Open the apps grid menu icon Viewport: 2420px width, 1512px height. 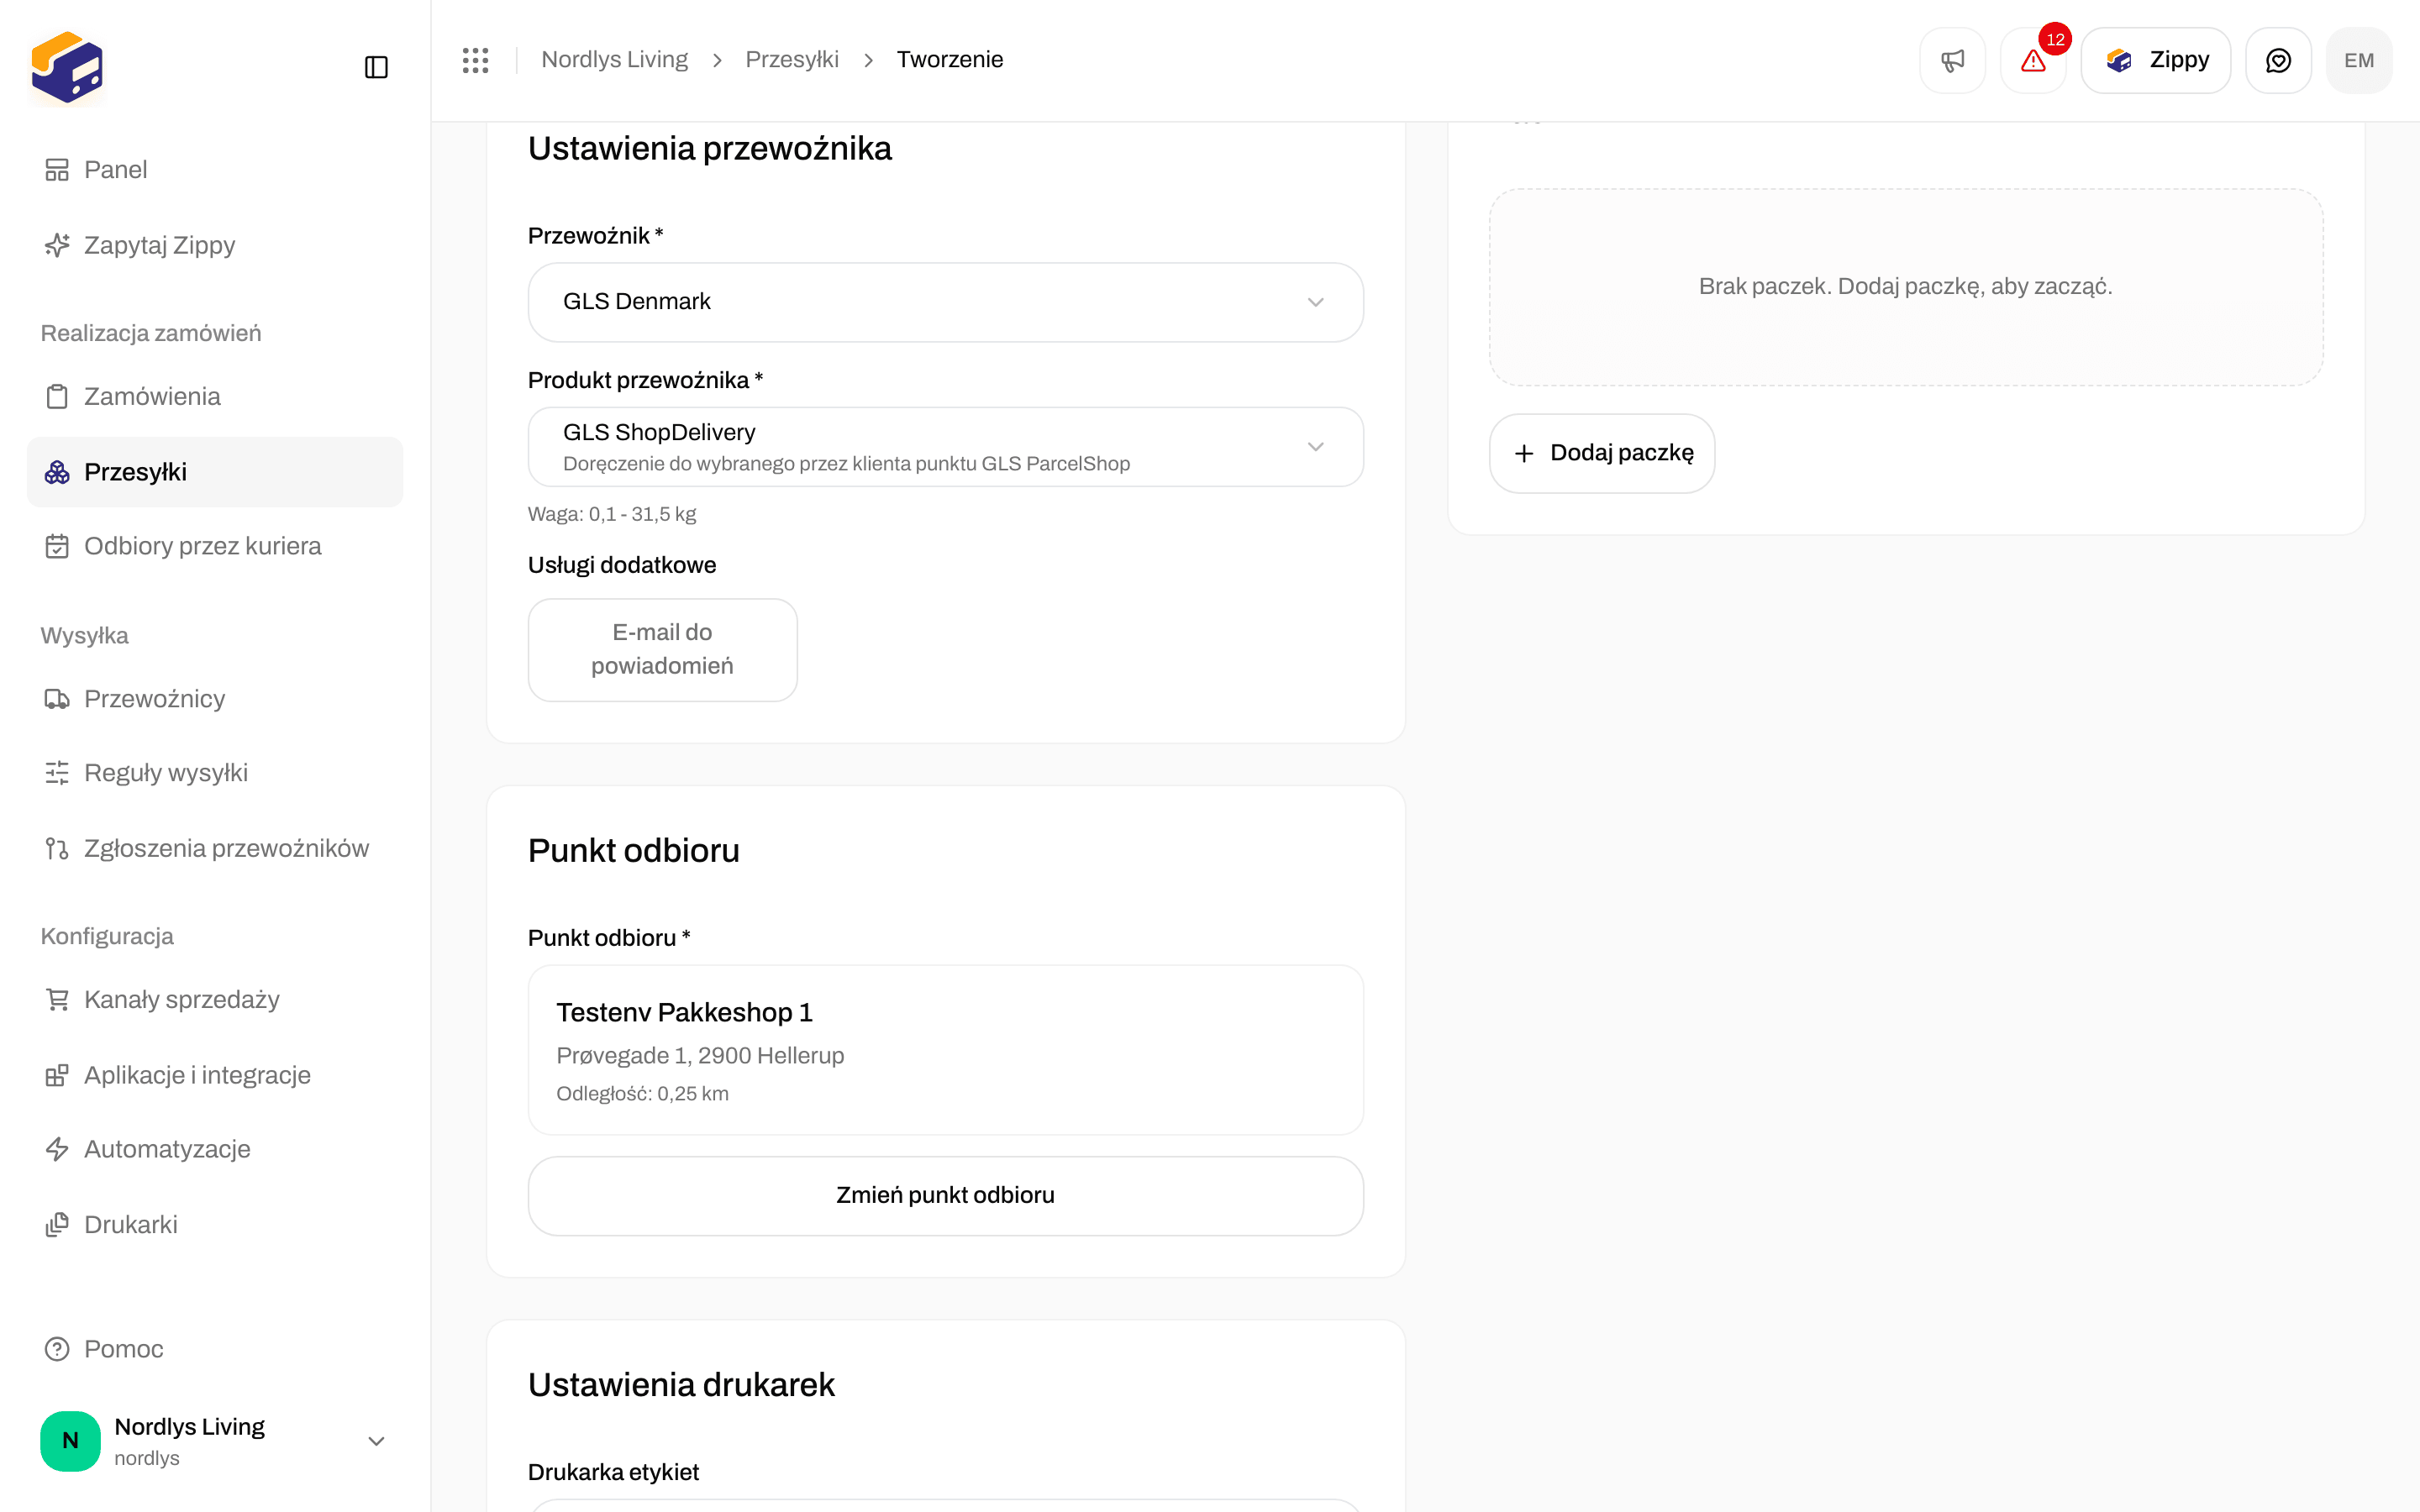(476, 60)
